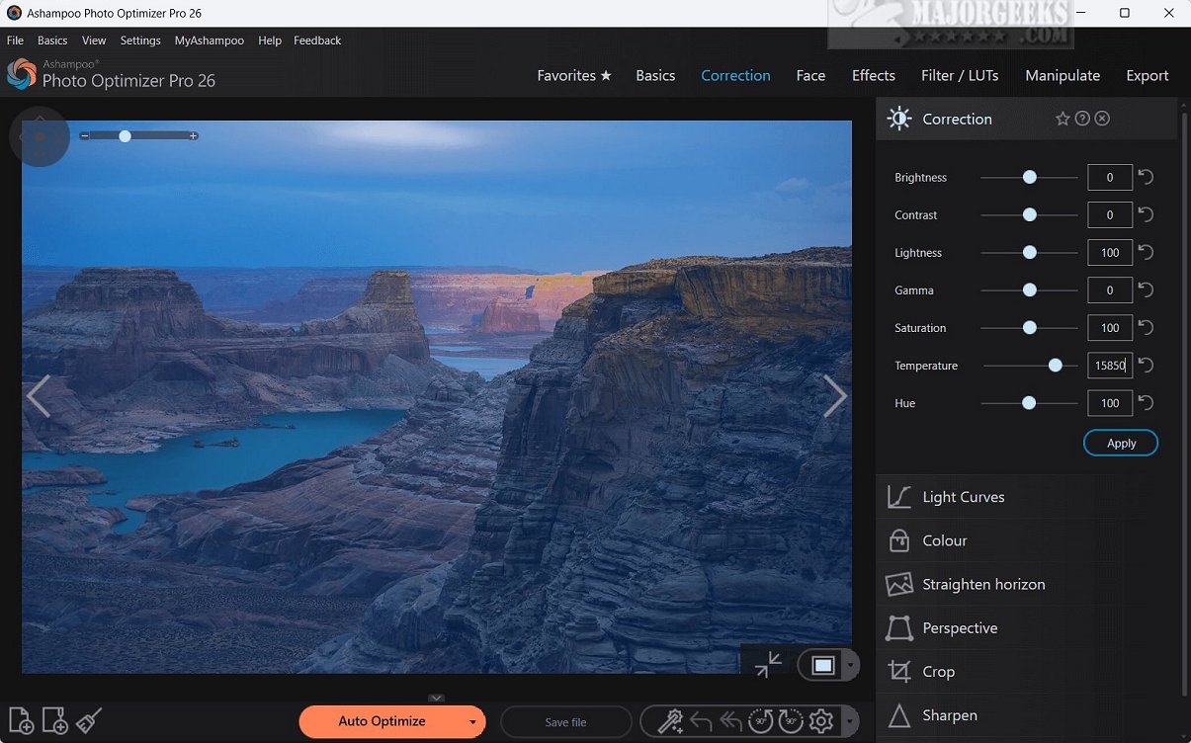The image size is (1191, 743).
Task: Click the Auto Optimize button
Action: coord(382,722)
